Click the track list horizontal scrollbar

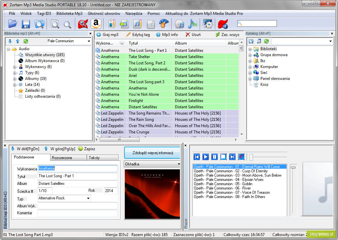coord(119,140)
